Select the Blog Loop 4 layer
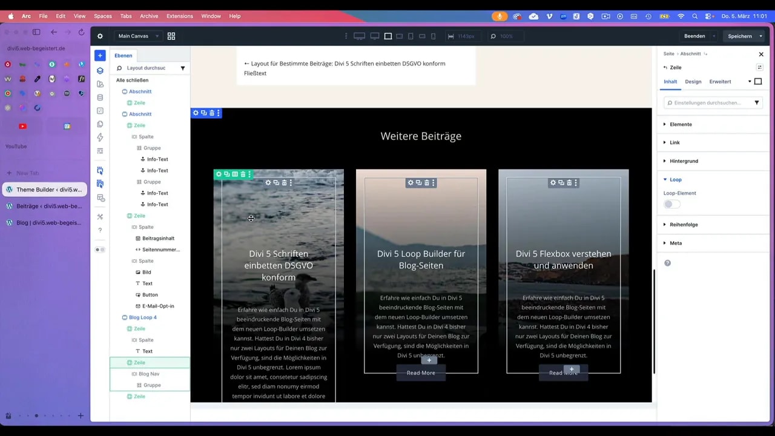This screenshot has width=775, height=436. (x=143, y=317)
